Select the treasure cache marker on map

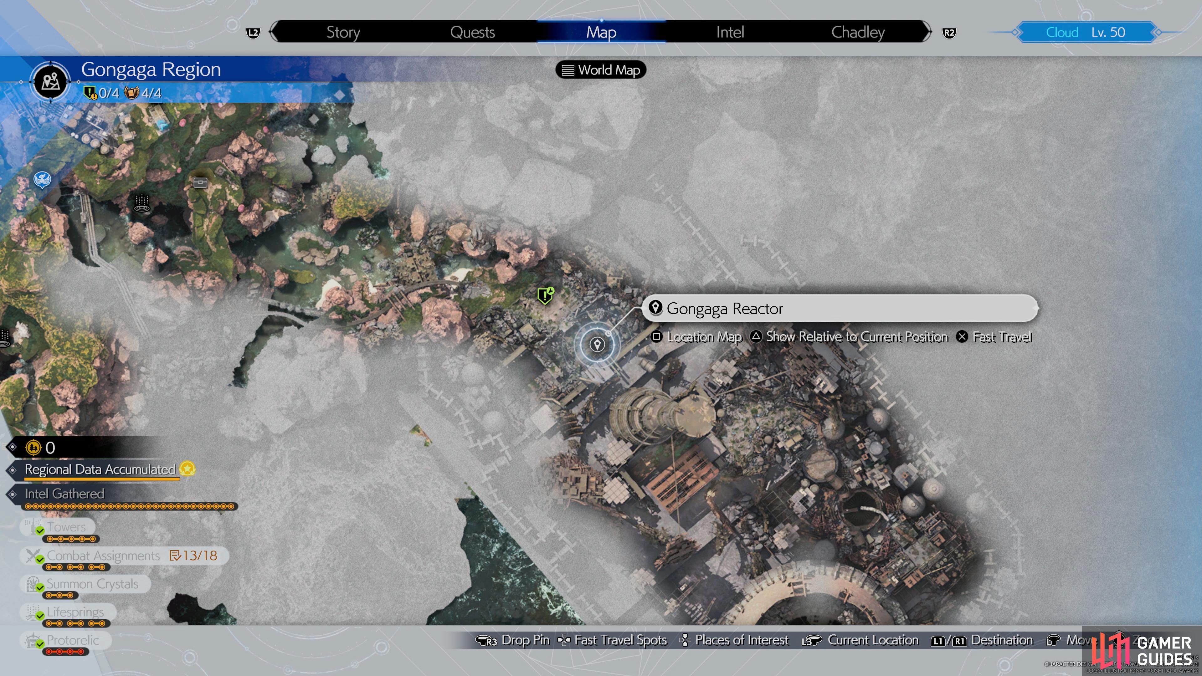200,182
